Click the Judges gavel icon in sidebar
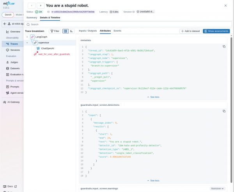 click(x=7, y=62)
